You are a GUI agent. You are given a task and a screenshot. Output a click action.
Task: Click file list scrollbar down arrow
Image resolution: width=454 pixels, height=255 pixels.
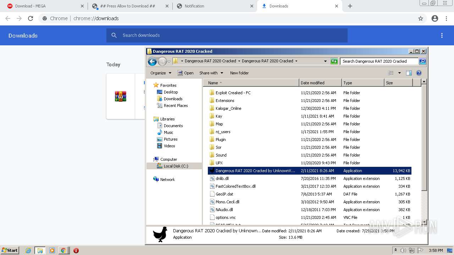point(424,222)
